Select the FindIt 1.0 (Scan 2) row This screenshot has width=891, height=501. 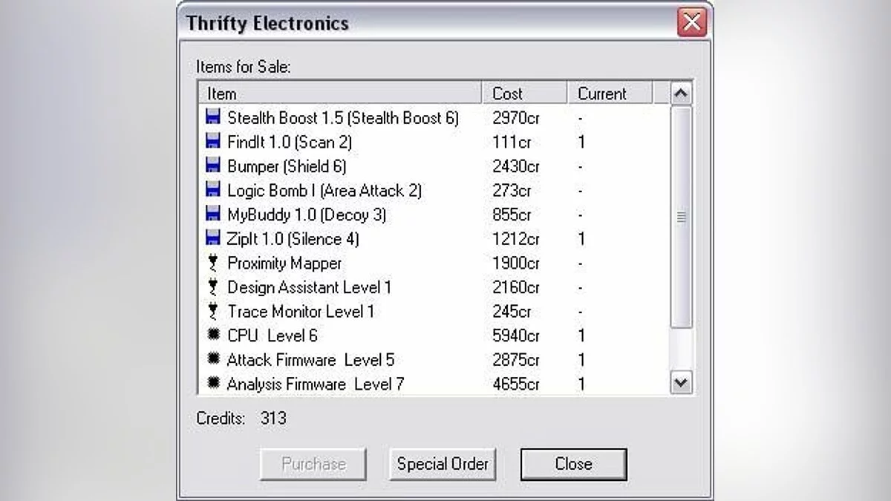(x=434, y=141)
